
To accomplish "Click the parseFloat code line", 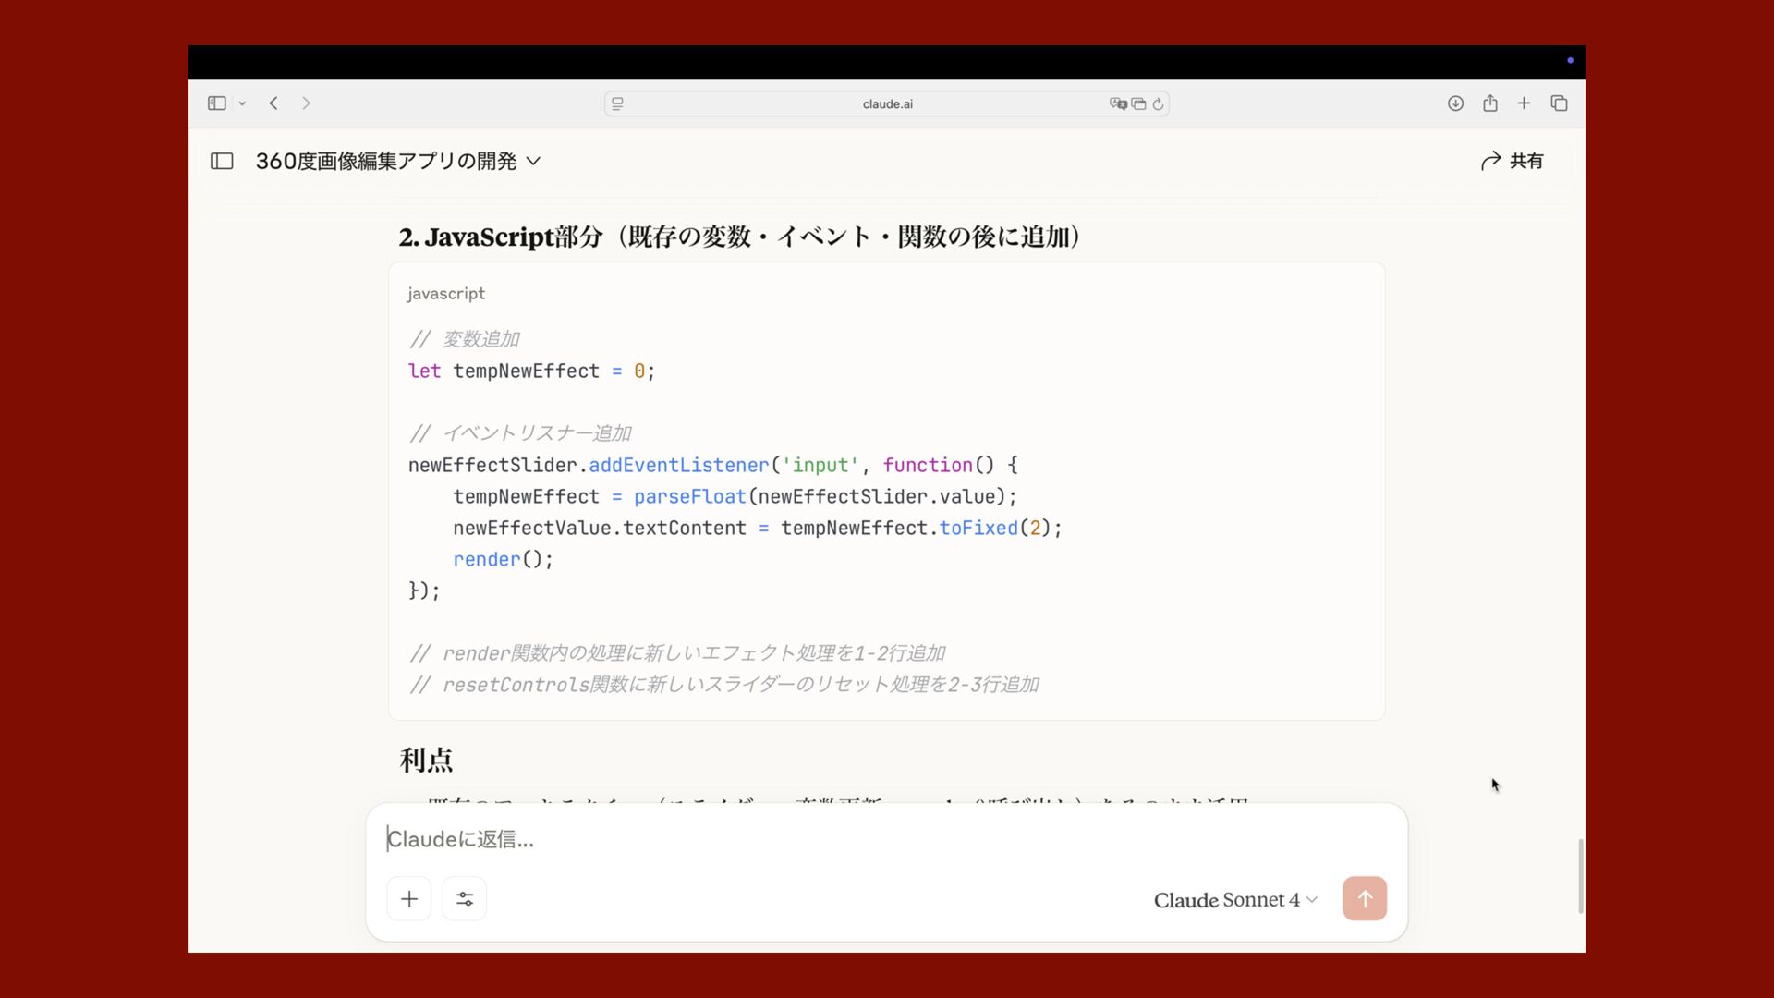I will 735,496.
